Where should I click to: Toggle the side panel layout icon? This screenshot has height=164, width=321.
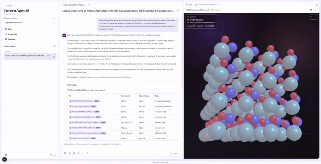[x=317, y=4]
